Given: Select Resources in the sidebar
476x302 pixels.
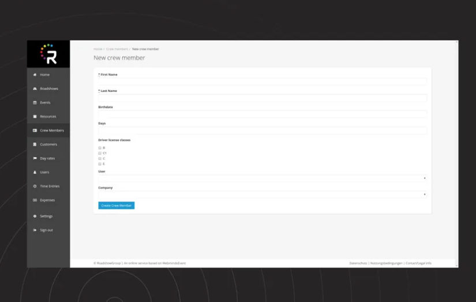Looking at the screenshot, I should [x=48, y=117].
